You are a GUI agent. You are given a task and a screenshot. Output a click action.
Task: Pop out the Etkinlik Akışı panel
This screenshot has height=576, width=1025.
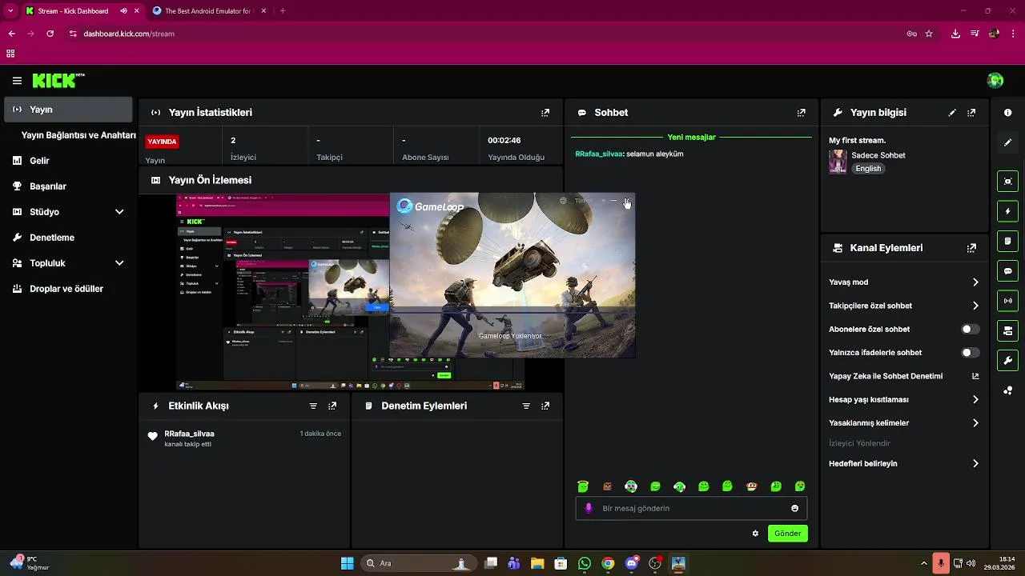332,406
